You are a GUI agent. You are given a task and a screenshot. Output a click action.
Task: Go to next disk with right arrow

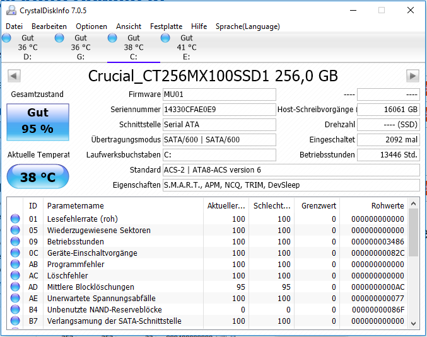click(x=412, y=76)
